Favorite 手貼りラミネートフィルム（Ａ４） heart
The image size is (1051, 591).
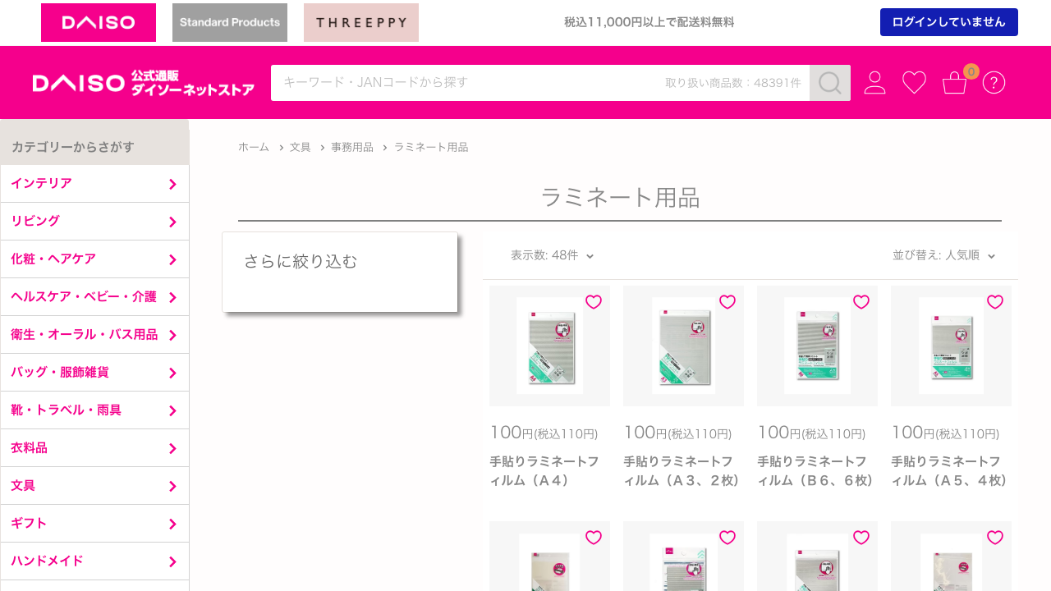pyautogui.click(x=594, y=302)
